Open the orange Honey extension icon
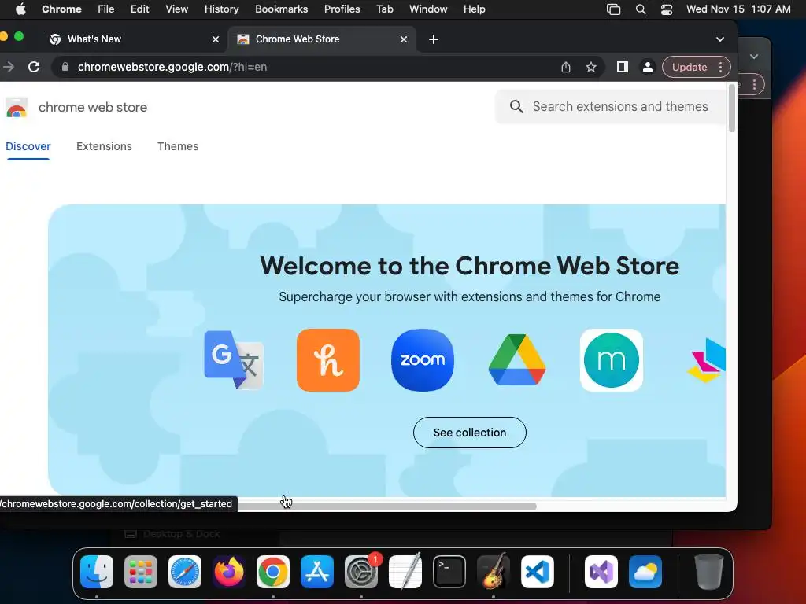806x604 pixels. pyautogui.click(x=328, y=360)
